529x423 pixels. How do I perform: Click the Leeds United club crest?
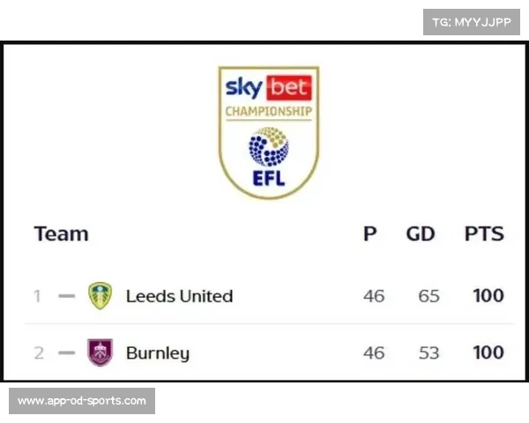pos(100,296)
